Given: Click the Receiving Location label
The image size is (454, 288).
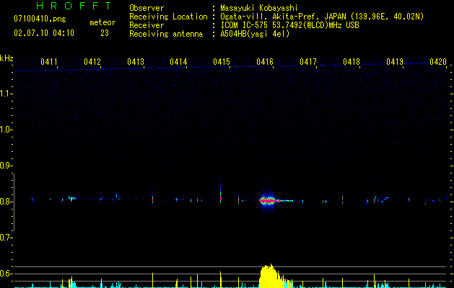Looking at the screenshot, I should pos(168,17).
